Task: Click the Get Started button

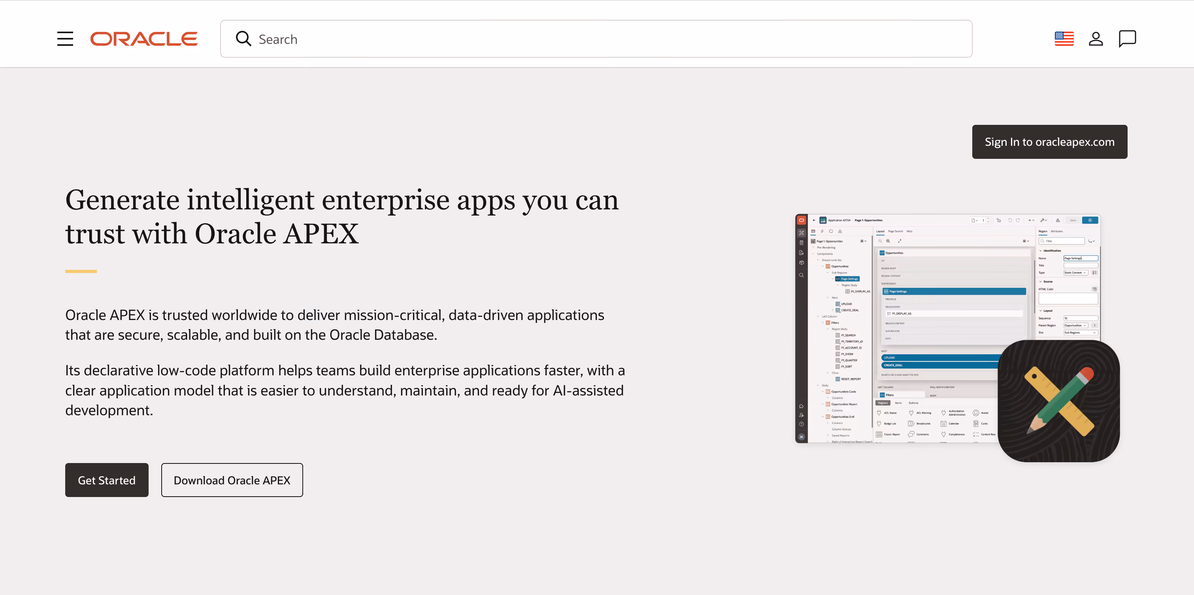Action: pyautogui.click(x=107, y=480)
